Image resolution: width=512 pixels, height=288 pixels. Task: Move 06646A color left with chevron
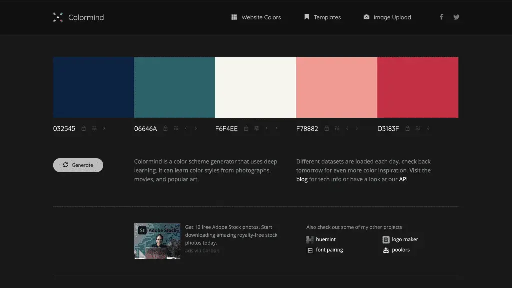click(186, 128)
